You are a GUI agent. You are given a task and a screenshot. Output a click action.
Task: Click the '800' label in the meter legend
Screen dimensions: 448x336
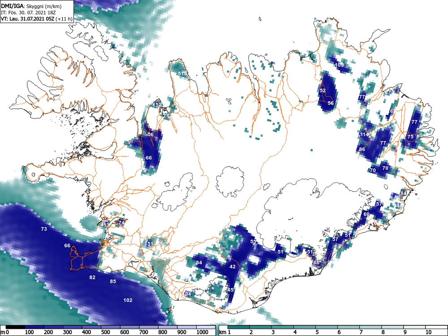[x=163, y=332]
